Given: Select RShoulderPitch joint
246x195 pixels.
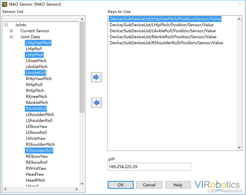Looking at the screenshot, I should tap(40, 144).
